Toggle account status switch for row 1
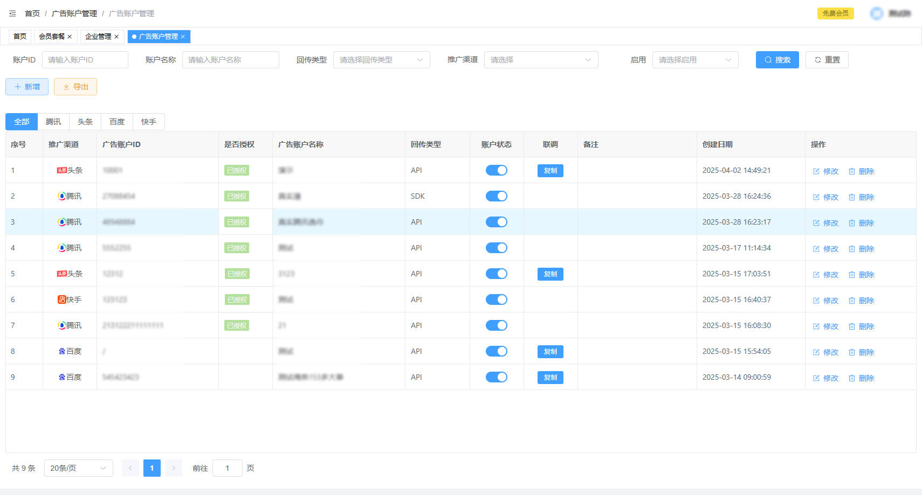 click(496, 170)
